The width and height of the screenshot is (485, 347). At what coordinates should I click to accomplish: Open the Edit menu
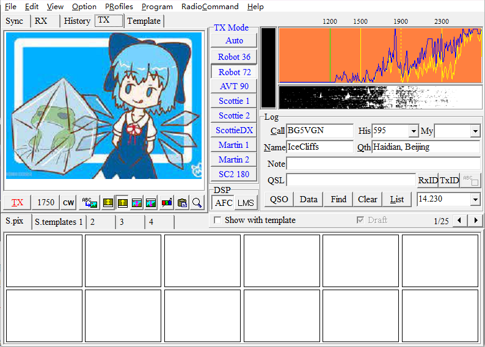32,7
